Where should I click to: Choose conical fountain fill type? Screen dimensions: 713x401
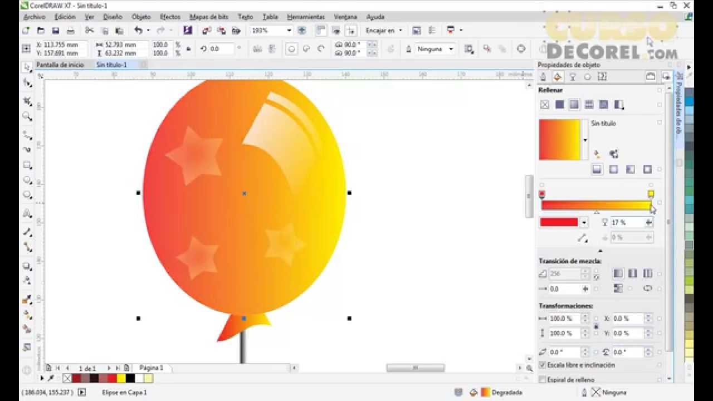click(630, 169)
